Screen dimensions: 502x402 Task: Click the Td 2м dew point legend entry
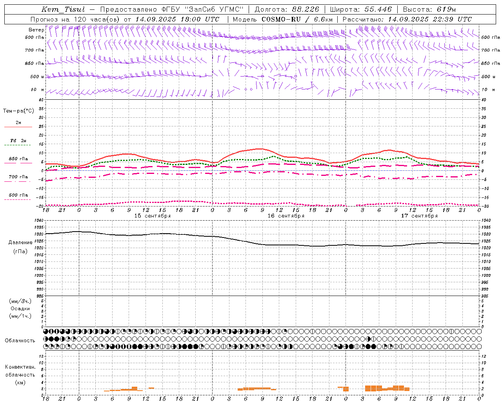pyautogui.click(x=18, y=141)
